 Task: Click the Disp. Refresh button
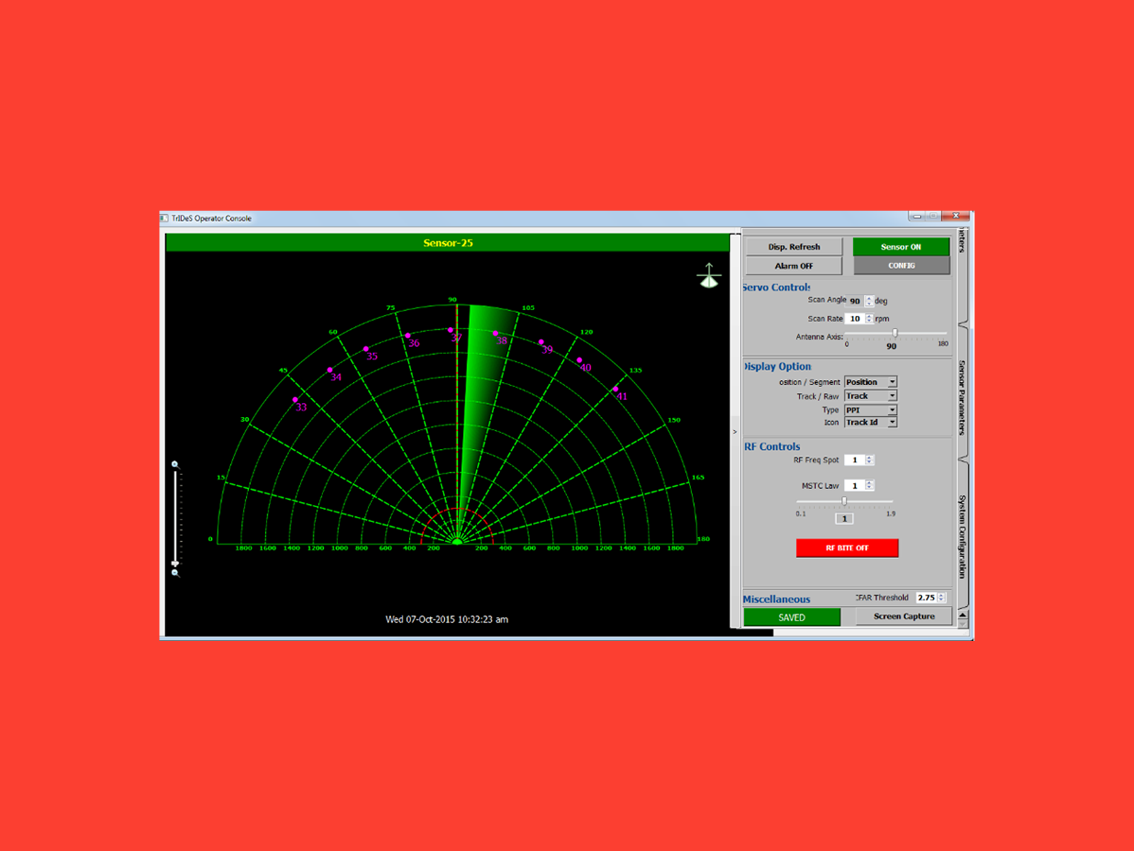click(x=794, y=246)
